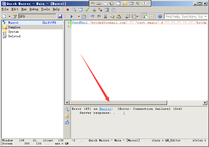
Task: Expand the Samples folder in tree
Action: 14,27
